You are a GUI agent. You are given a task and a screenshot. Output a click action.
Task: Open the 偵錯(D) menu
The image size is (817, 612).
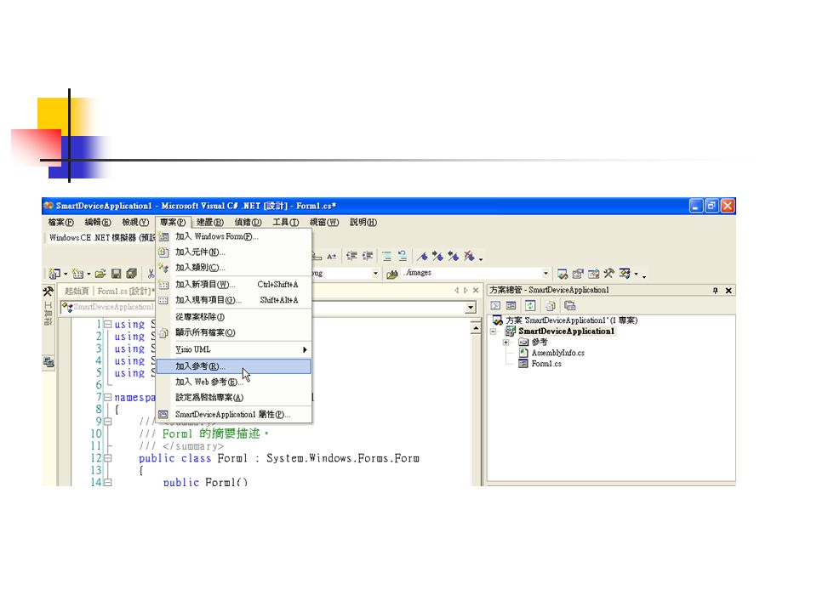click(248, 222)
